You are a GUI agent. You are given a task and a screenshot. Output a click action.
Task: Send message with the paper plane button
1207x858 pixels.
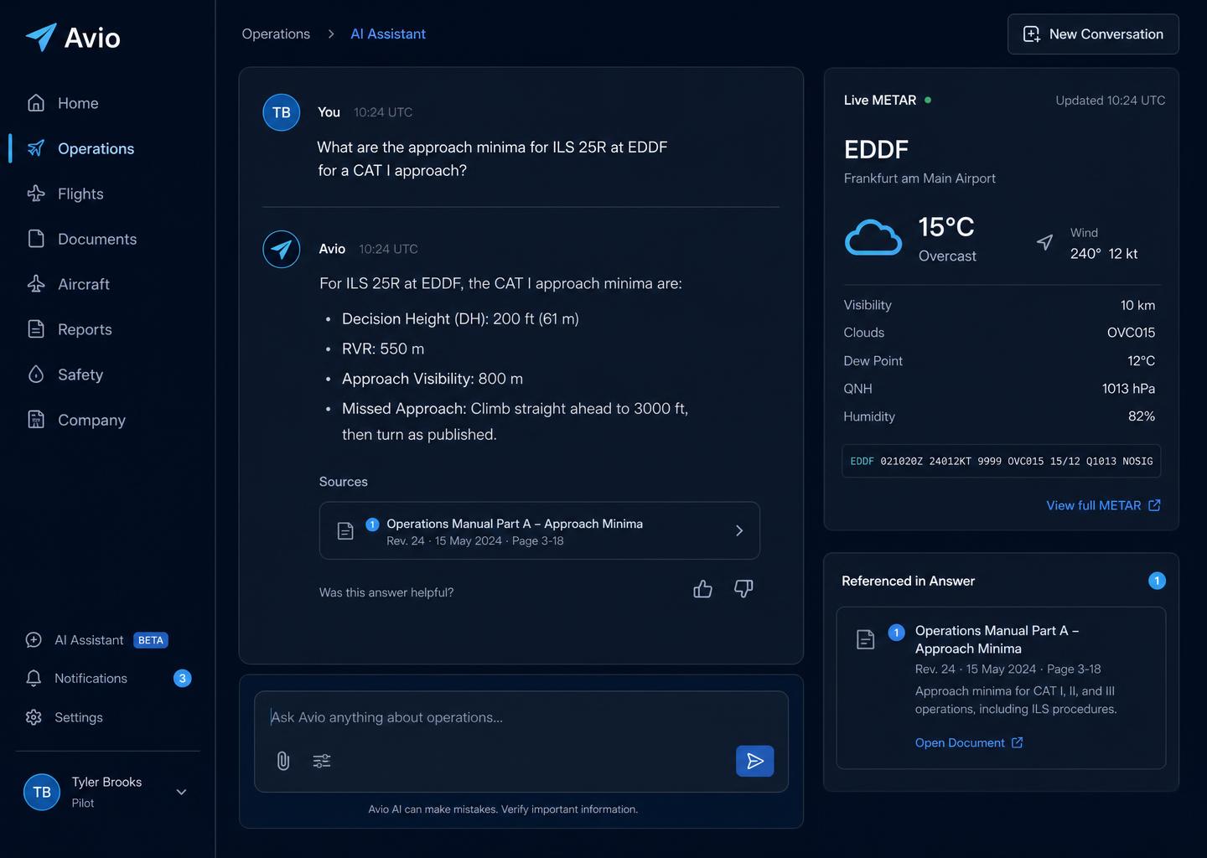[x=755, y=761]
